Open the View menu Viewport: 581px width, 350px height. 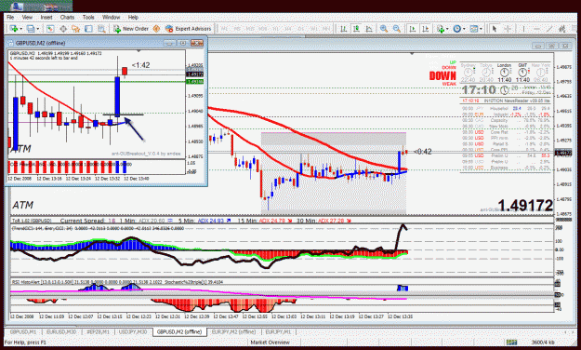pos(27,17)
